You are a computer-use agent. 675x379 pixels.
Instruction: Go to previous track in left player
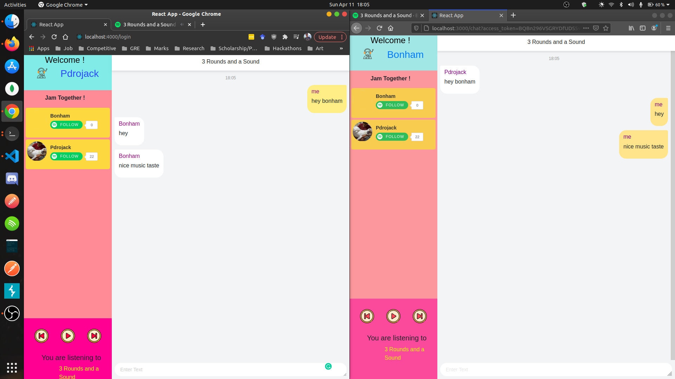click(41, 336)
